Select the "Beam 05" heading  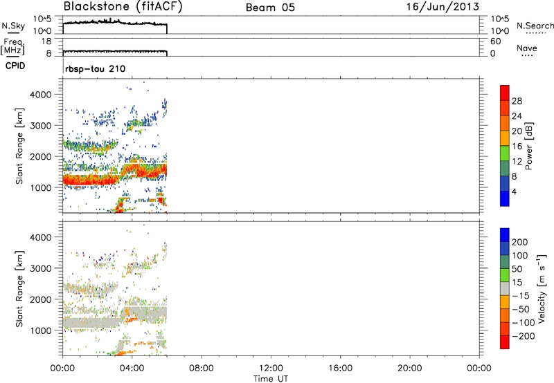(270, 8)
